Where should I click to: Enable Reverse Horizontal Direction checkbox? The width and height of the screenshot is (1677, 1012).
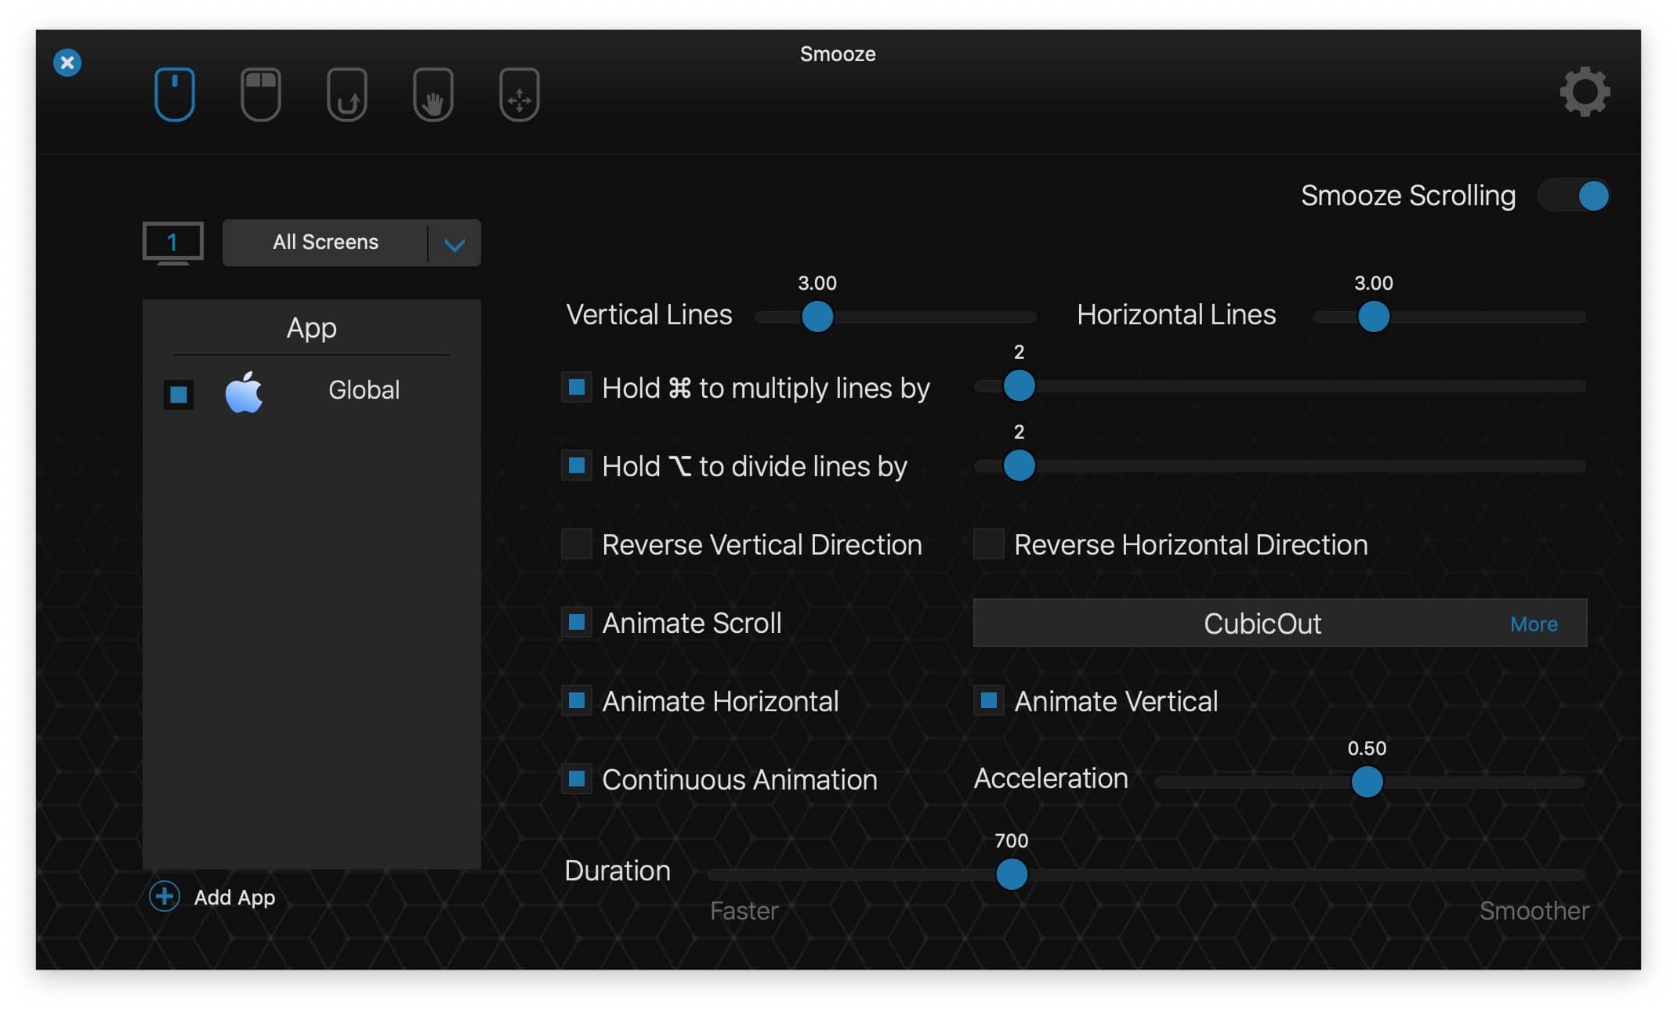pyautogui.click(x=989, y=544)
